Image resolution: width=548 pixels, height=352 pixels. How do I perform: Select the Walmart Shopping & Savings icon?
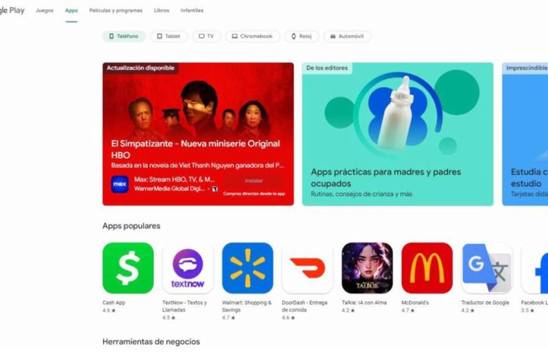click(x=247, y=268)
